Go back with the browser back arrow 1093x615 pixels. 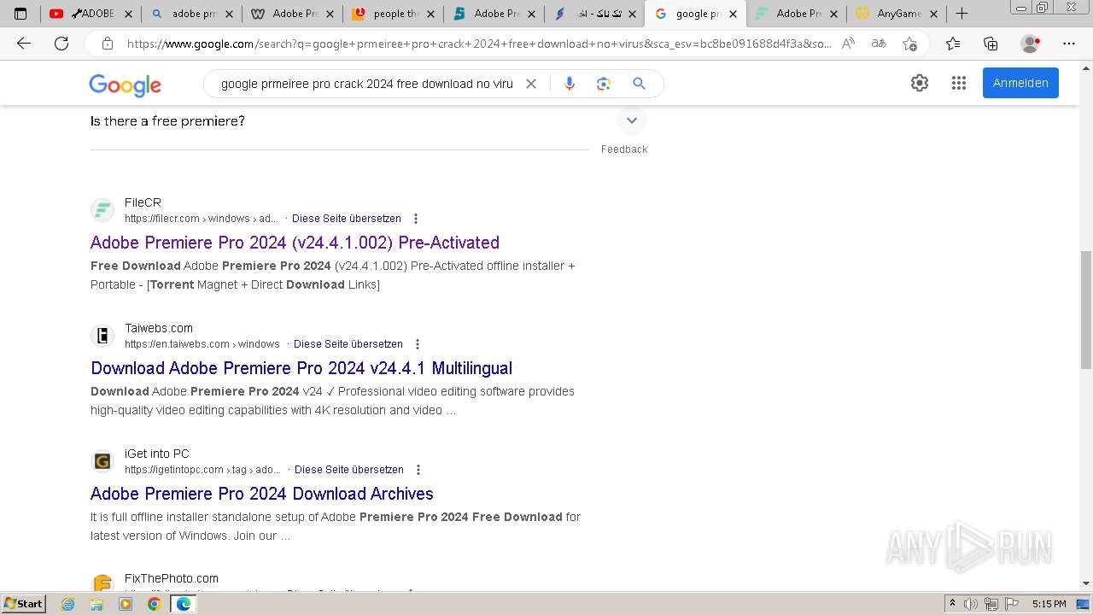point(24,44)
